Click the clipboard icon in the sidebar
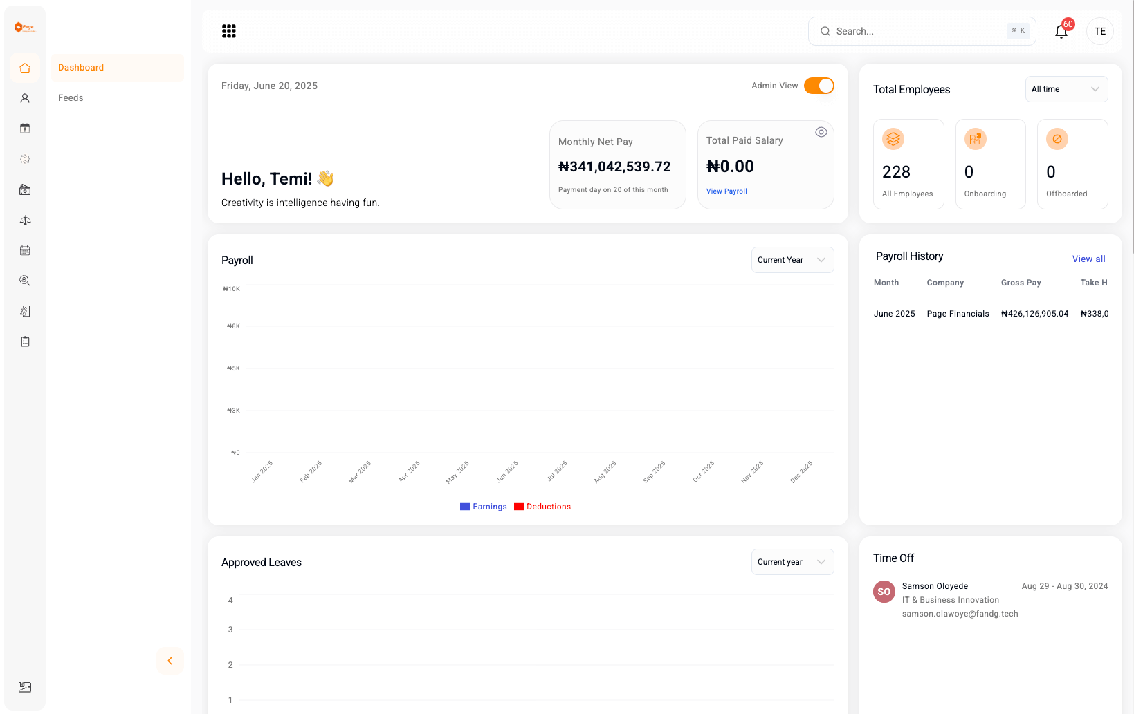This screenshot has width=1134, height=714. tap(25, 341)
